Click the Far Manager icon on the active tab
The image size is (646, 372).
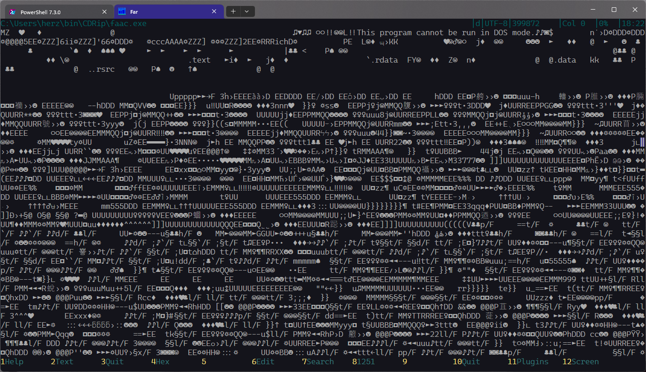click(x=122, y=11)
